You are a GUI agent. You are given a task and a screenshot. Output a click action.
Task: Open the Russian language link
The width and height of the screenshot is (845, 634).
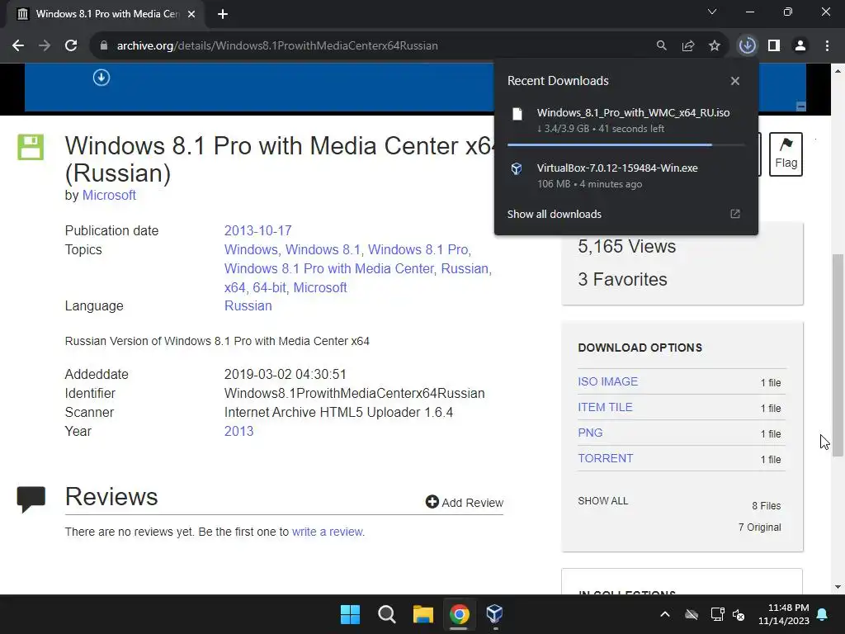pos(248,305)
